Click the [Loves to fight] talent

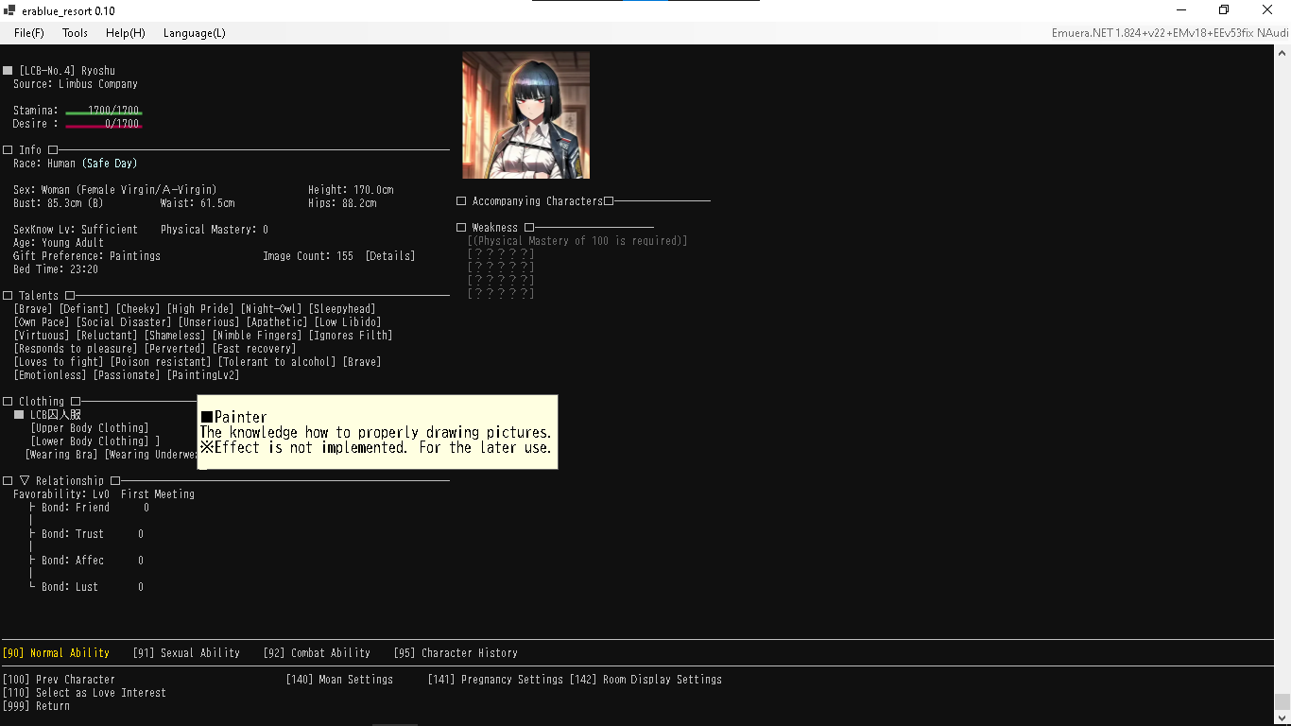pyautogui.click(x=59, y=362)
